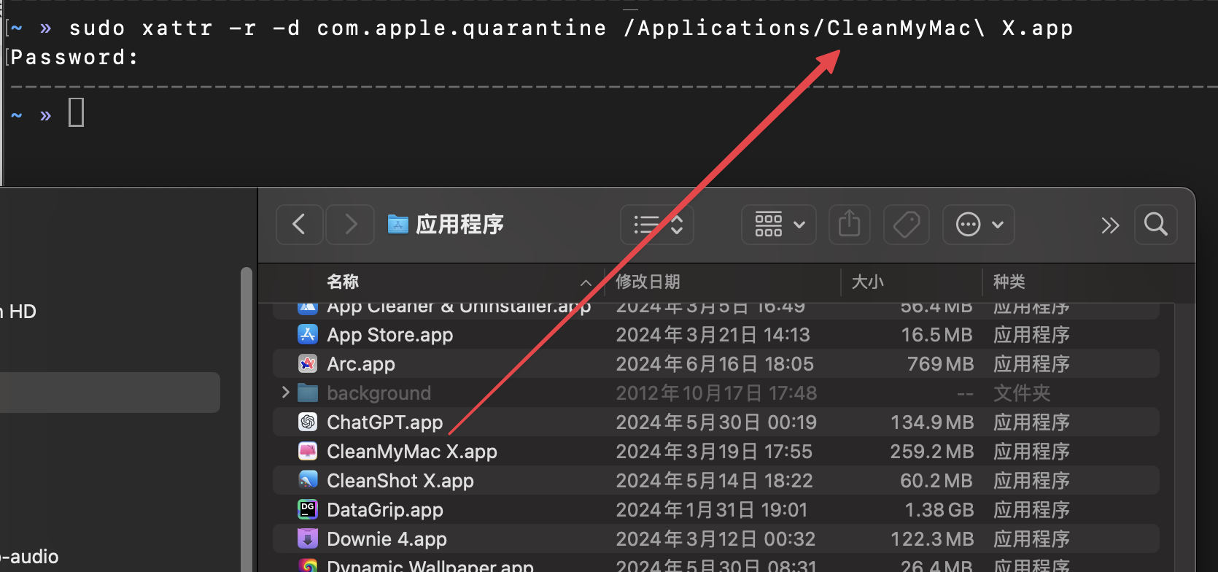This screenshot has width=1218, height=572.
Task: Go forward in Finder navigation
Action: [x=350, y=224]
